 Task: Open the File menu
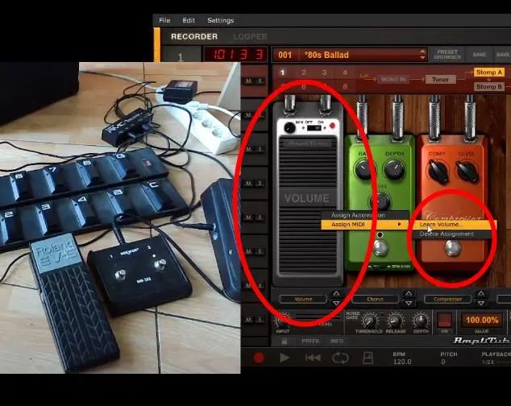(x=164, y=20)
